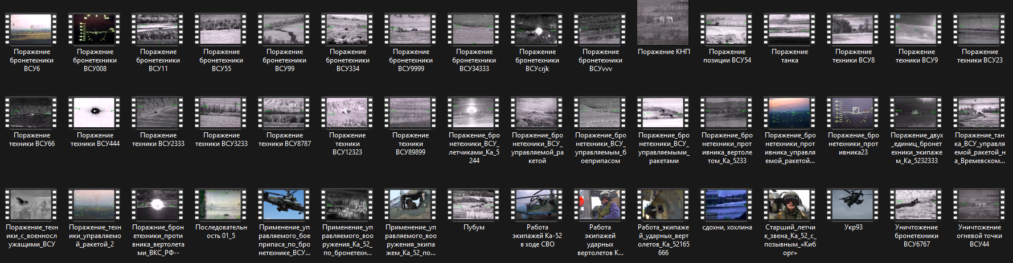
Task: Click the Старший_летчик_звена video with позывным «Киборг»
Action: [790, 204]
